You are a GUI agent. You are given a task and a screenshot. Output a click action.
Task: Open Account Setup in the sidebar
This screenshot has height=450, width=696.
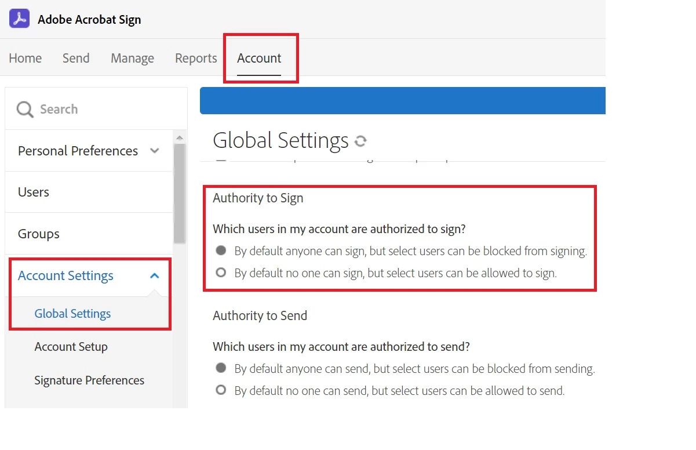point(71,347)
